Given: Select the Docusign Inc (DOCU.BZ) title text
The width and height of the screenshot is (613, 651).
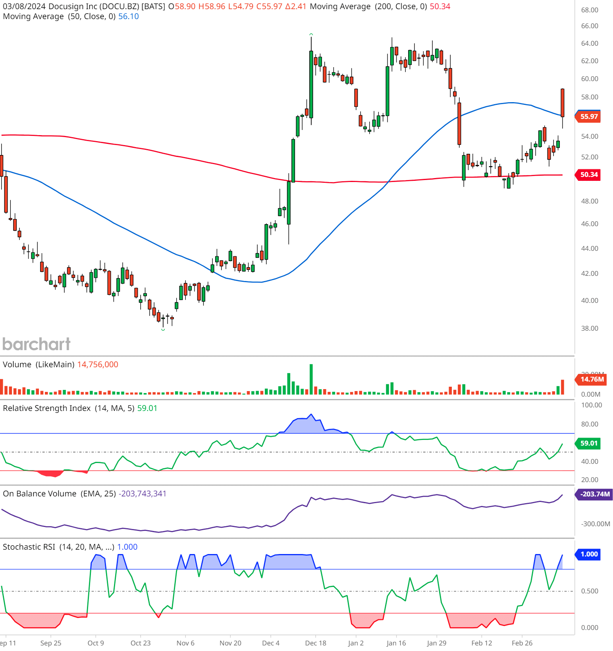Looking at the screenshot, I should click(94, 6).
